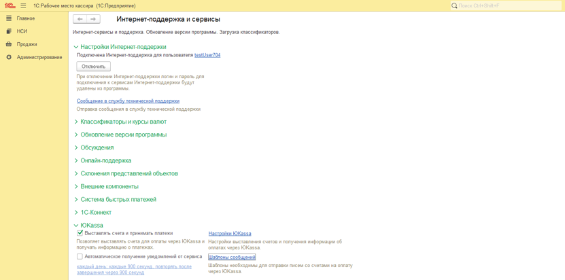
Task: Open the каждый день schedule link
Action: (x=134, y=270)
